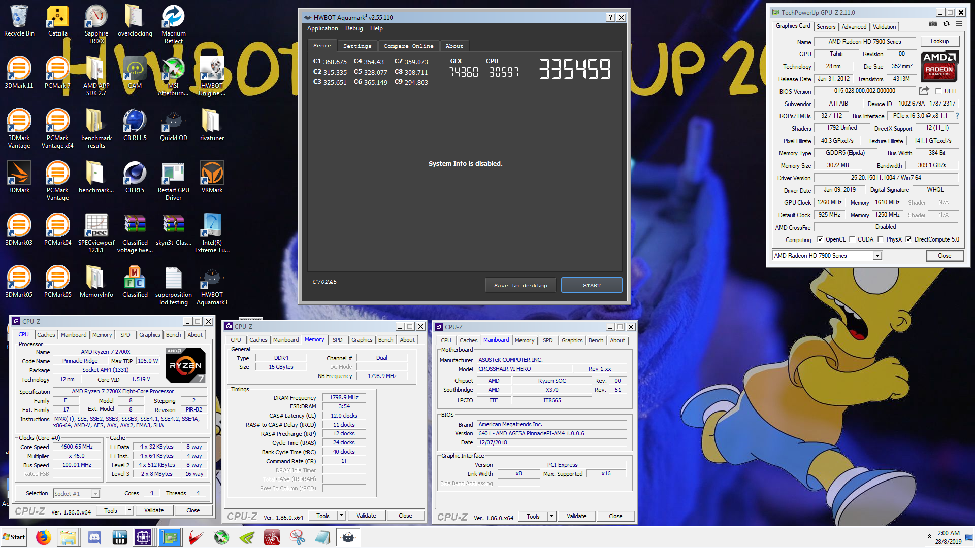Image resolution: width=975 pixels, height=548 pixels.
Task: Select the HWBOT Unigine desktop icon
Action: 212,76
